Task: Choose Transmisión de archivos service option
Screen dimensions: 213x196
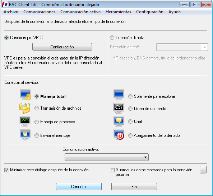Action: [37, 108]
